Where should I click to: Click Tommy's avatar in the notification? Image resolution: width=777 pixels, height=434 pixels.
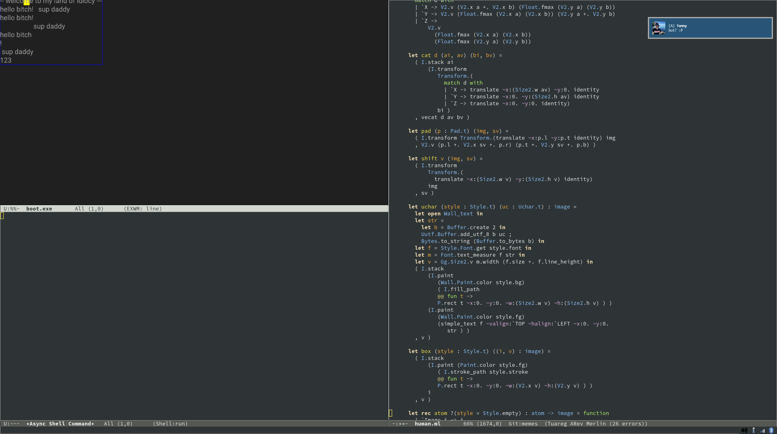point(658,28)
